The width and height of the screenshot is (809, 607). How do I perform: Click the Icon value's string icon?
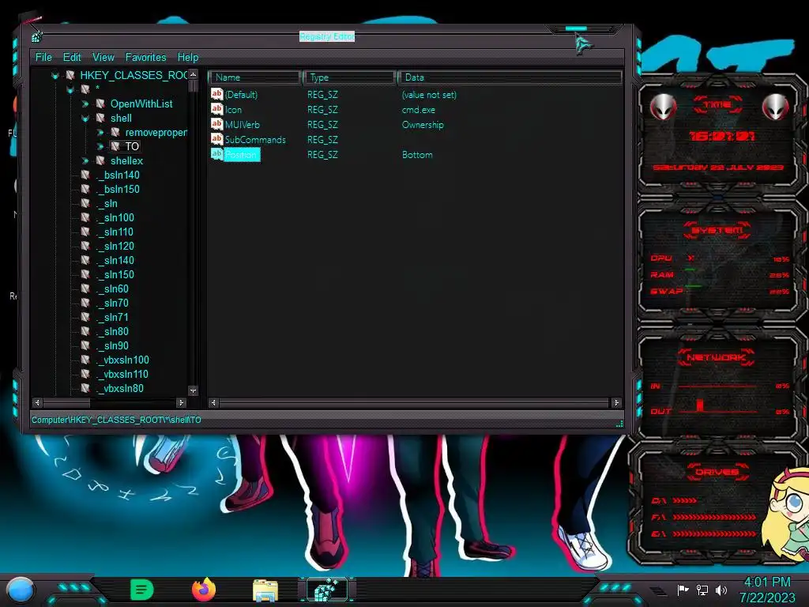point(216,109)
